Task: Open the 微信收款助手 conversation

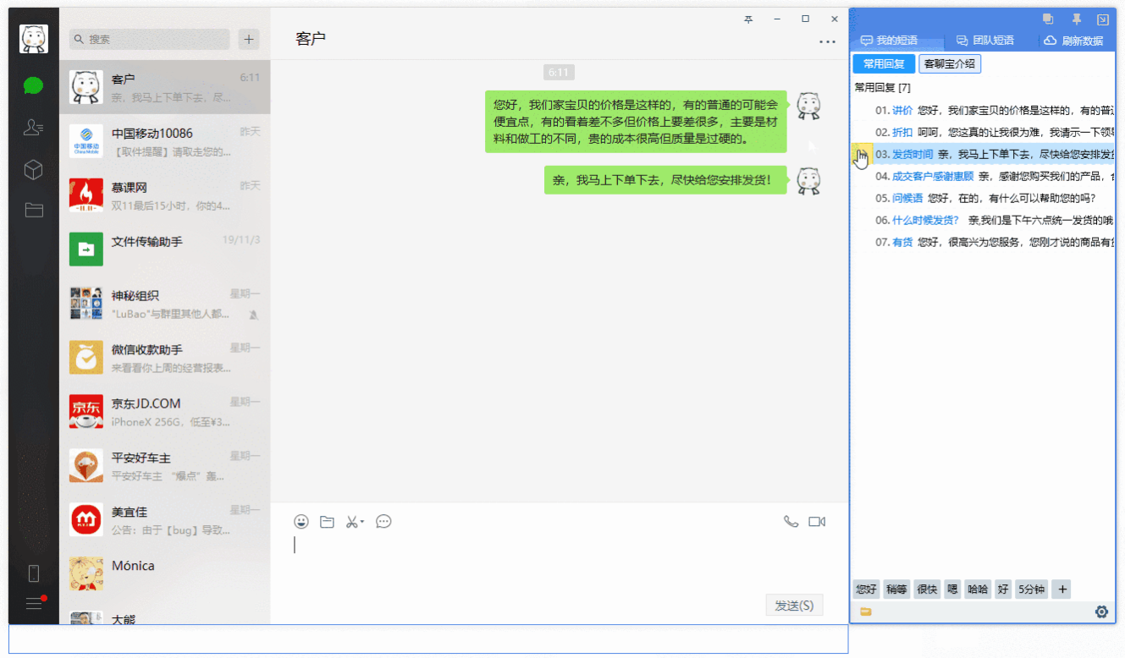Action: [x=165, y=358]
